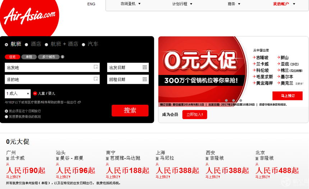
Task: Click the info icon beside 多个城市
Action: 63,57
